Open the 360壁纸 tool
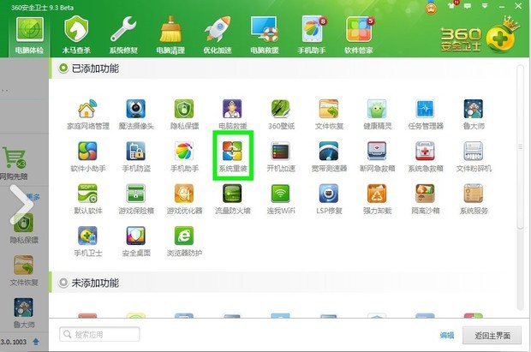Image resolution: width=531 pixels, height=352 pixels. point(281,115)
